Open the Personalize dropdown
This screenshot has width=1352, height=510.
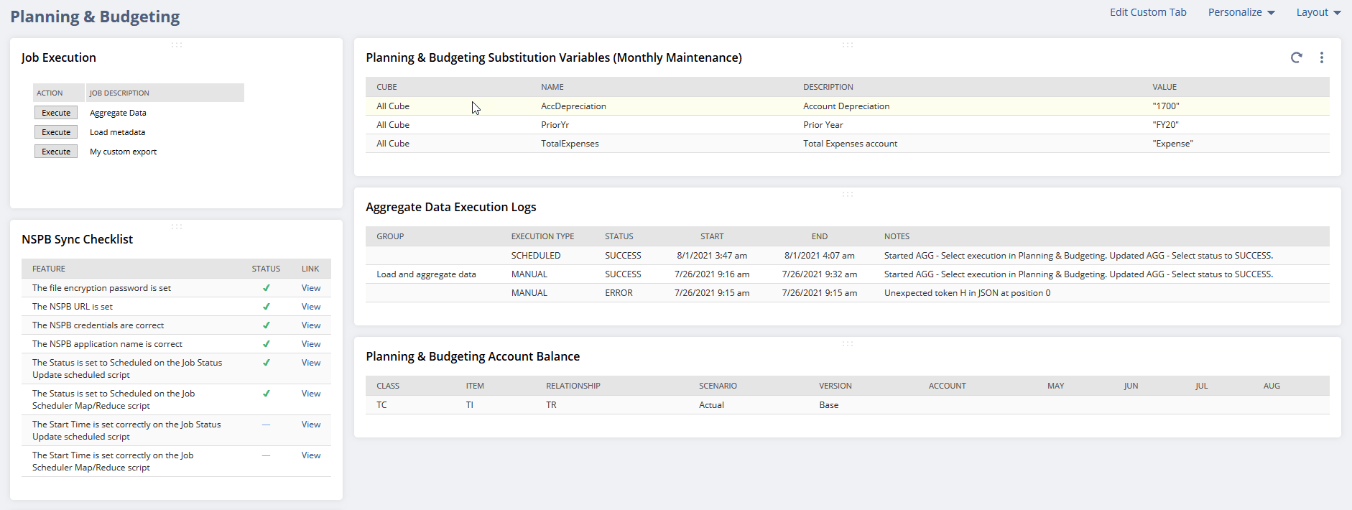click(x=1241, y=12)
